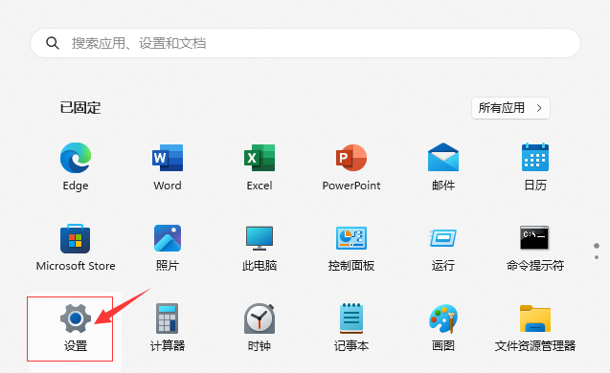Focus the search apps, settings and documents box

[x=305, y=43]
